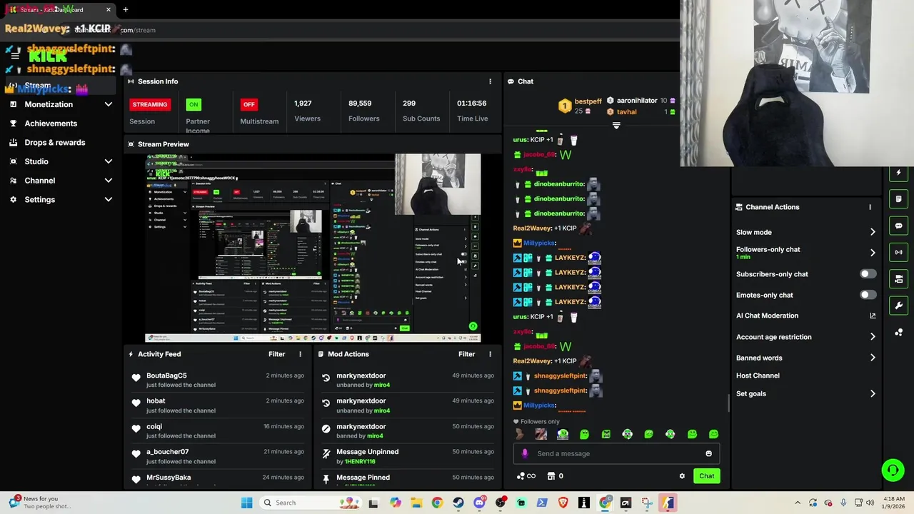Viewport: 914px width, 514px height.
Task: Open AI Chat Moderation external link icon
Action: pyautogui.click(x=873, y=316)
